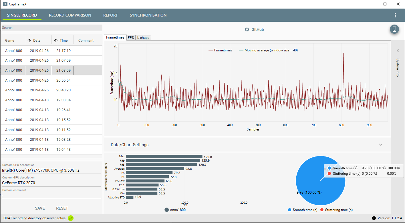Image resolution: width=405 pixels, height=223 pixels.
Task: Expand the System Info side panel arrow
Action: (x=398, y=51)
